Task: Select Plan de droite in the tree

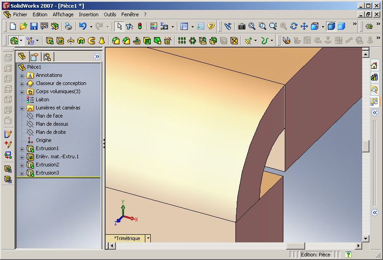Action: 51,132
